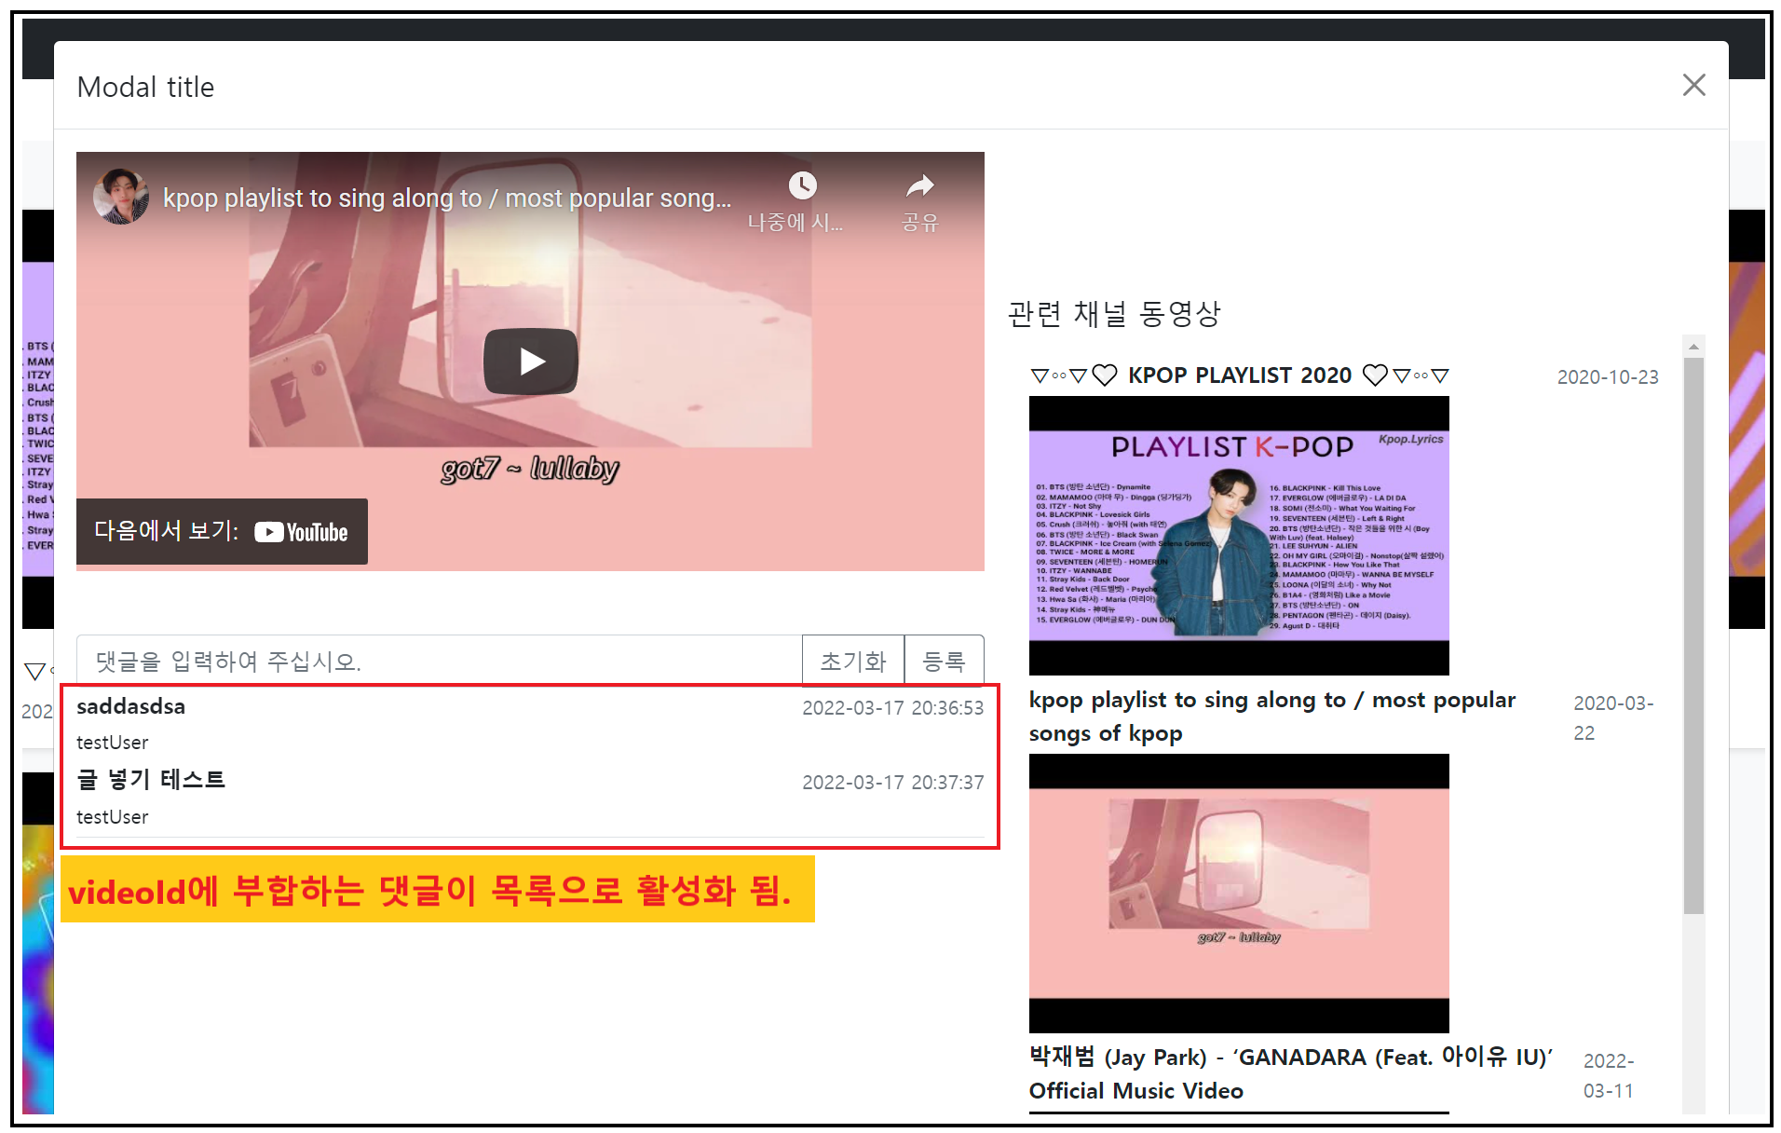This screenshot has width=1781, height=1133.
Task: Click the Watch later clock icon
Action: coord(802,185)
